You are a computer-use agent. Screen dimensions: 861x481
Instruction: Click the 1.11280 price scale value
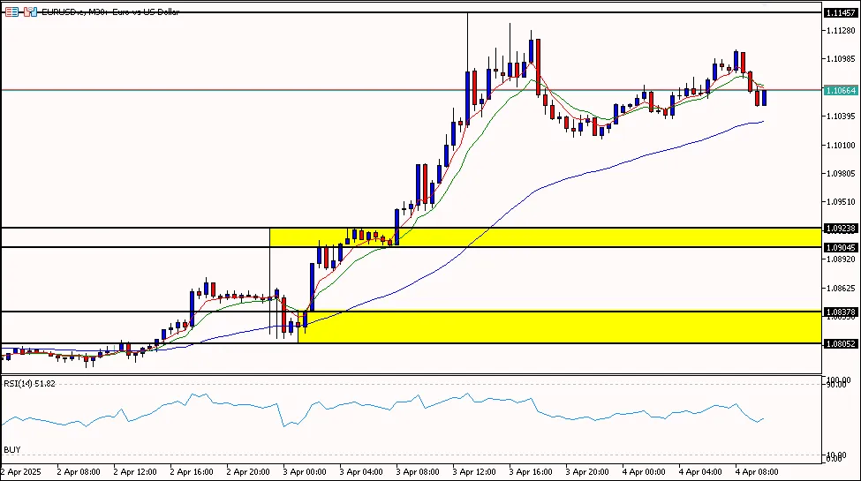[x=841, y=31]
